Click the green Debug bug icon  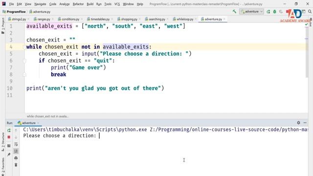[275, 12]
